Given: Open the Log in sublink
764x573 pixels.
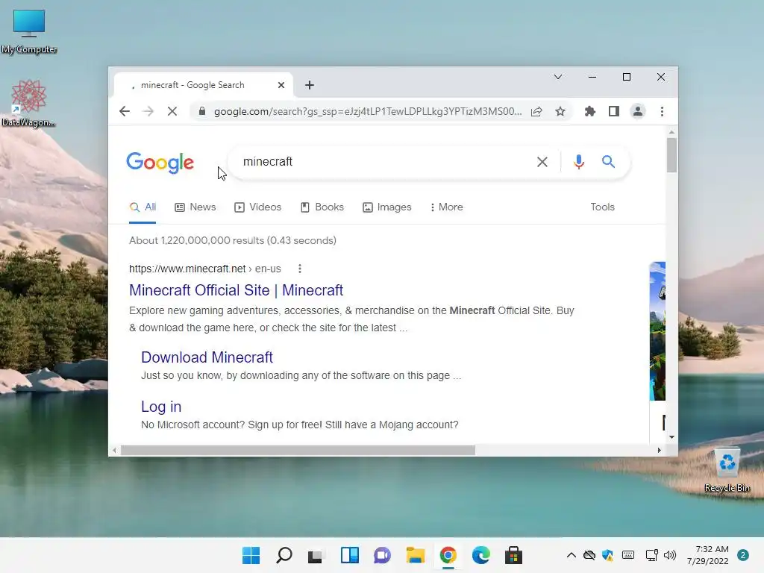Looking at the screenshot, I should 161,407.
